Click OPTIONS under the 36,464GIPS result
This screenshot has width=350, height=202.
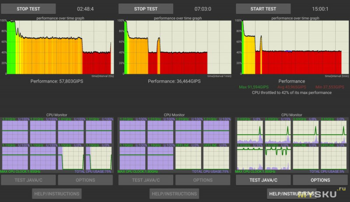click(x=203, y=180)
